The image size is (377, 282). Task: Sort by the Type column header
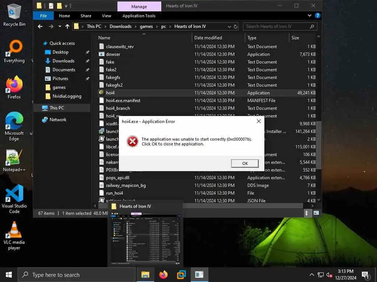point(267,38)
